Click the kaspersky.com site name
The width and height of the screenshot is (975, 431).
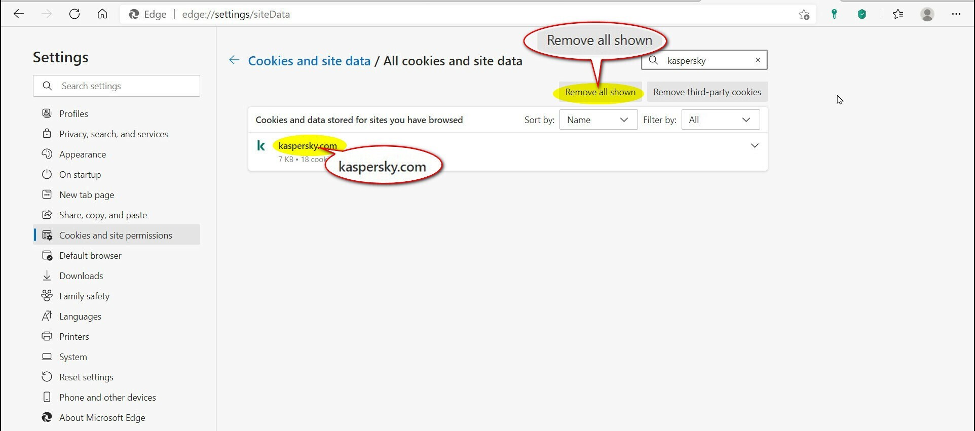pyautogui.click(x=308, y=146)
